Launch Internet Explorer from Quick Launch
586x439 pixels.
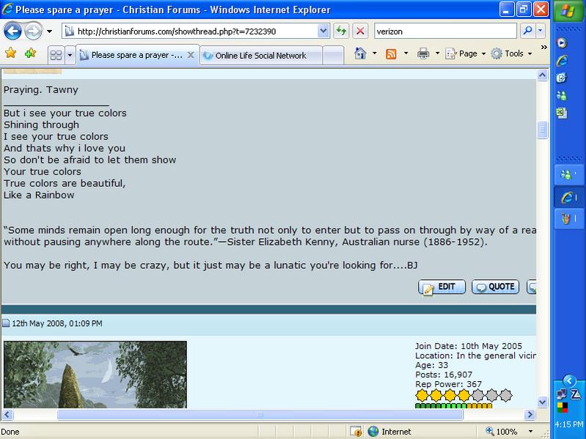(562, 61)
